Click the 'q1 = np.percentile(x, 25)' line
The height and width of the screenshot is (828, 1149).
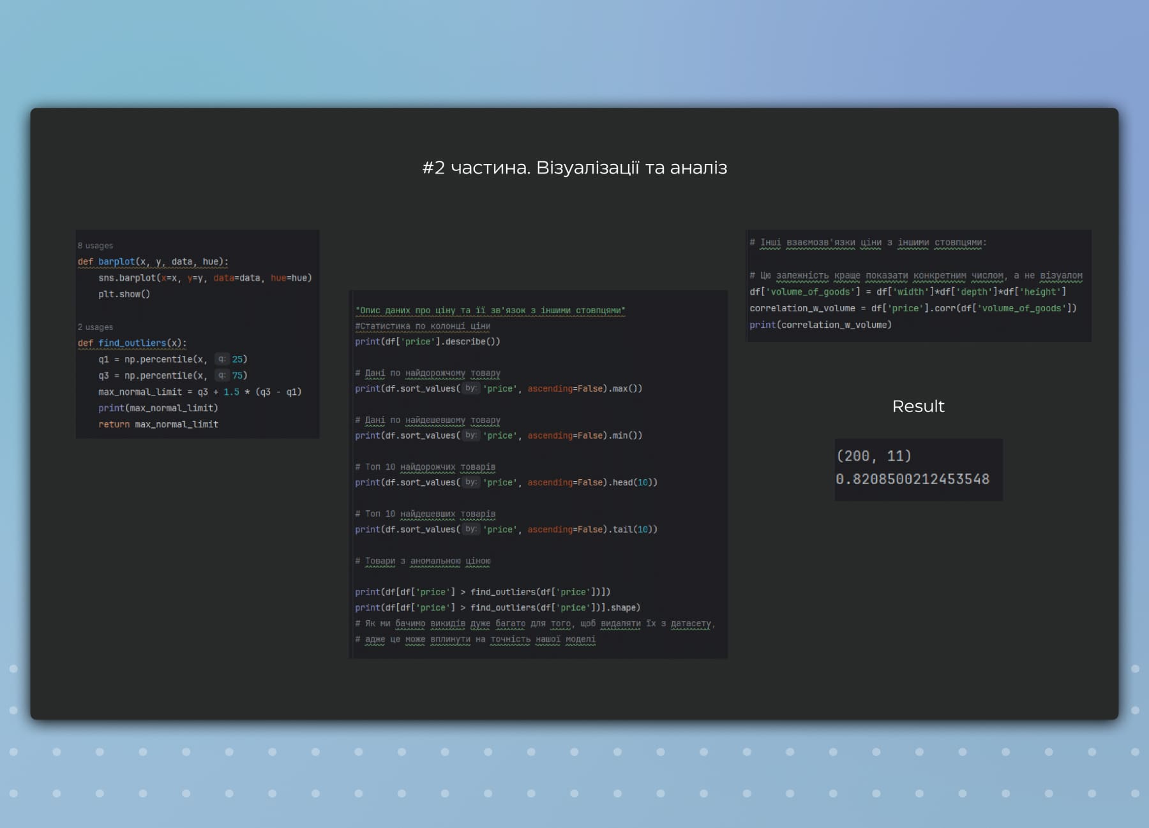172,359
